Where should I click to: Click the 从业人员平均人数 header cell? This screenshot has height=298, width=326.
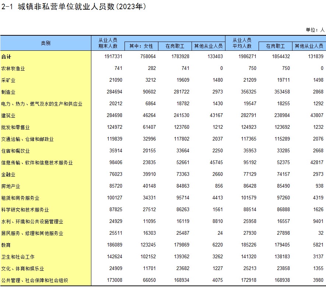click(x=242, y=43)
